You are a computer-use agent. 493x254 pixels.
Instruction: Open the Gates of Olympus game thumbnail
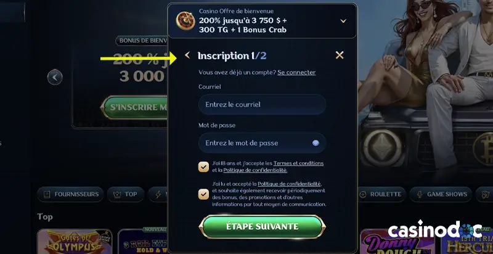[x=75, y=242]
